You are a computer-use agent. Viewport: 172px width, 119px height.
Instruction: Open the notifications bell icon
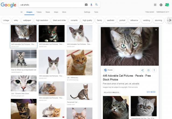click(161, 5)
